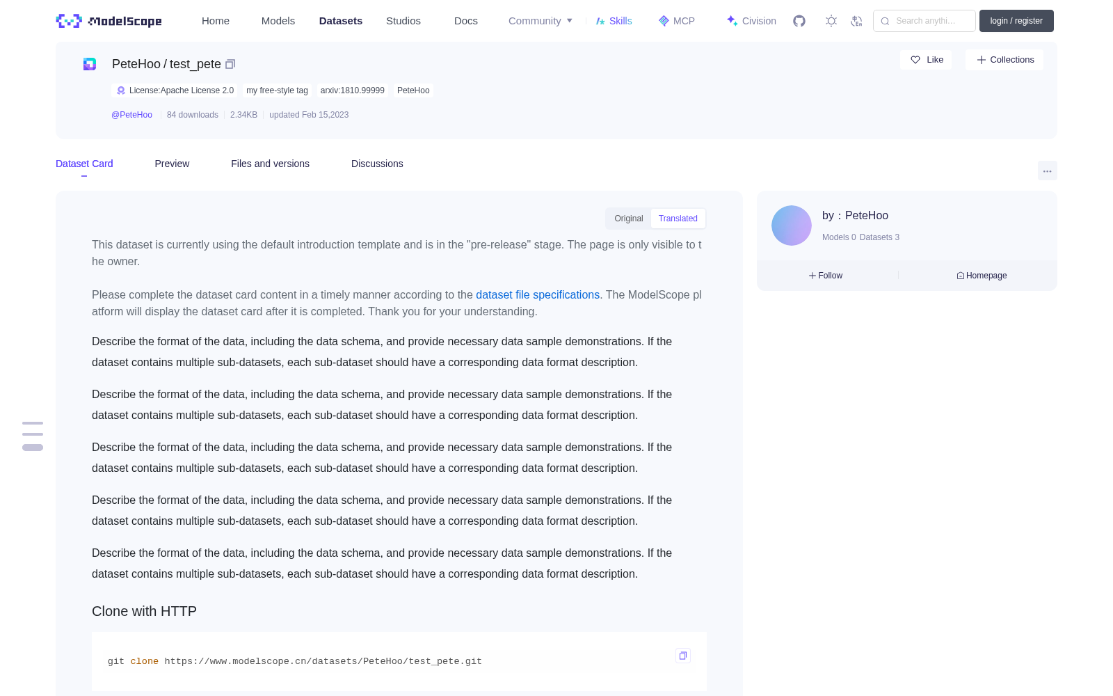Click the PeteHoo owner name in title
The width and height of the screenshot is (1113, 696).
click(136, 64)
